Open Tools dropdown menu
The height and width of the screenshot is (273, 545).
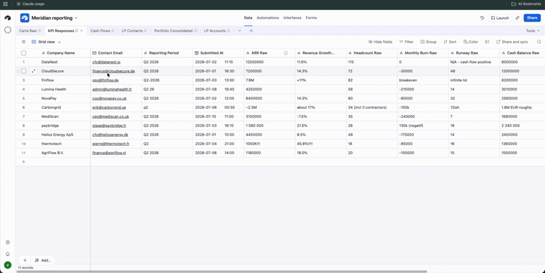point(532,31)
